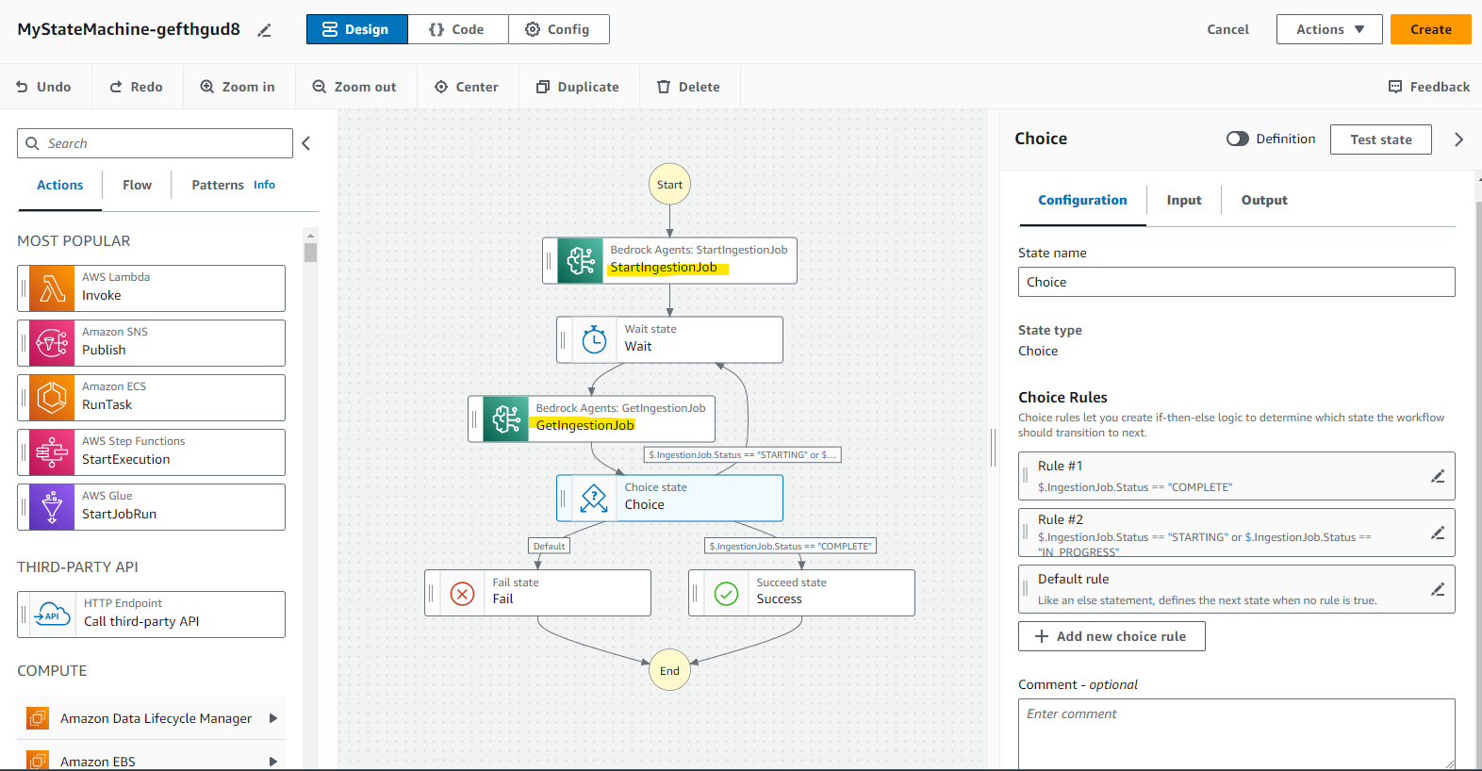1482x771 pixels.
Task: Open the Configuration tab
Action: 1082,200
